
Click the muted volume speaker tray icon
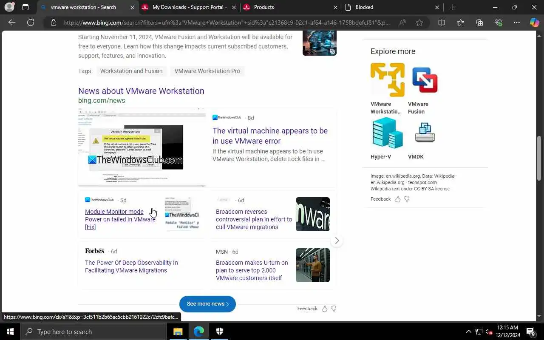[489, 331]
